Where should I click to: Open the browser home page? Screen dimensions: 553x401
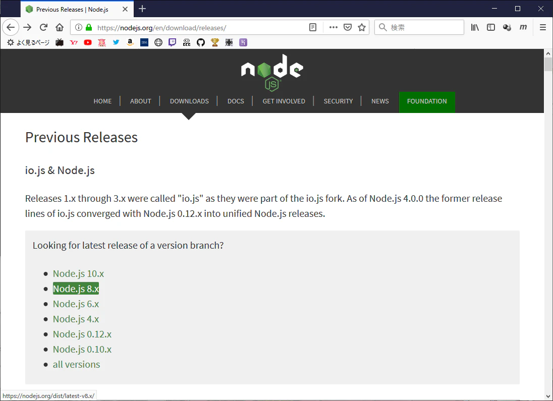tap(60, 27)
